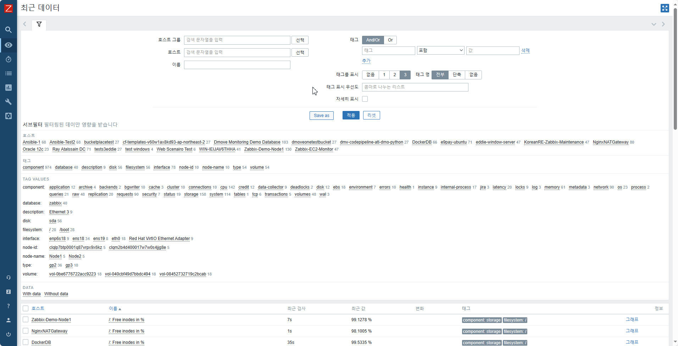Viewport: 678px width, 346px height.
Task: Tick the select-all checkbox in table header
Action: click(26, 308)
